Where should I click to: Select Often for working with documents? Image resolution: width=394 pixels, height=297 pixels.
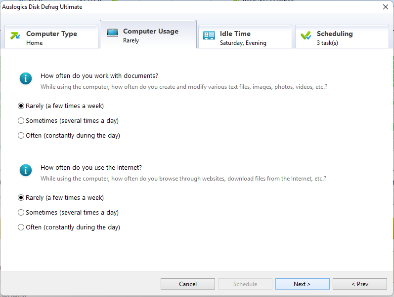[x=21, y=135]
